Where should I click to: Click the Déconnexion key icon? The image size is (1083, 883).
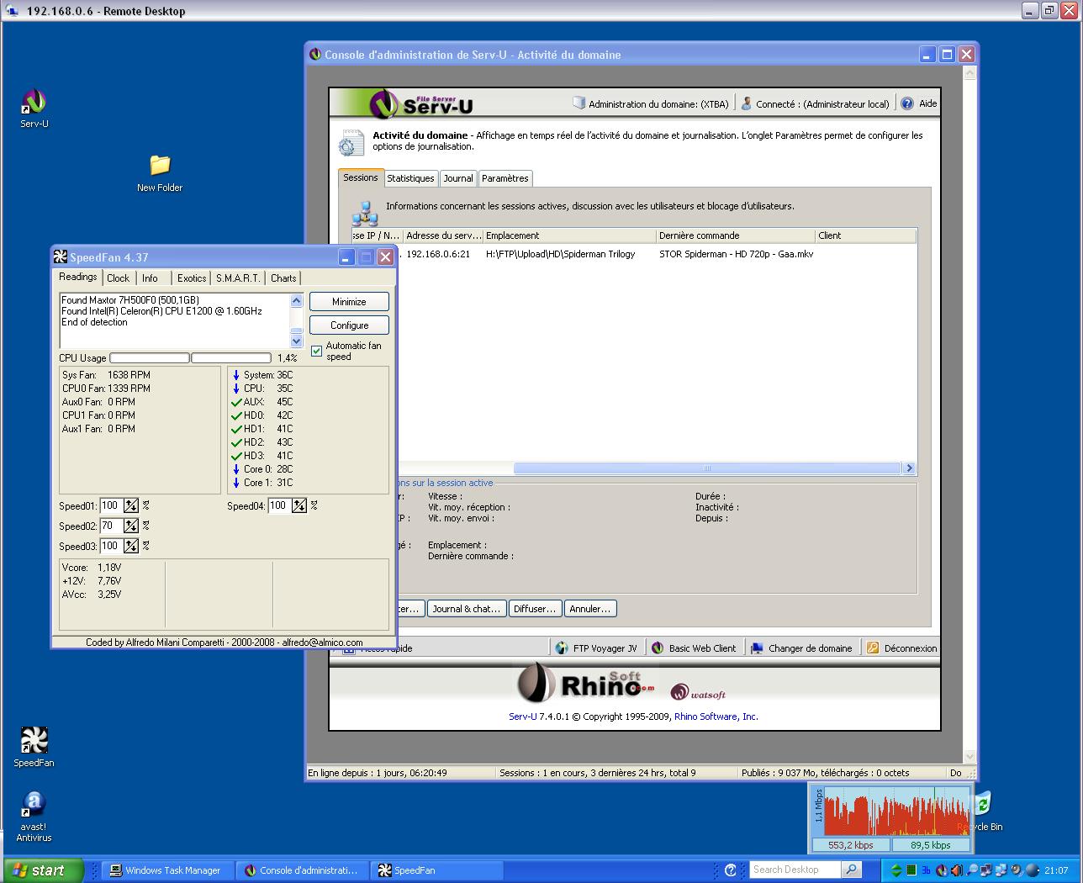(x=873, y=648)
